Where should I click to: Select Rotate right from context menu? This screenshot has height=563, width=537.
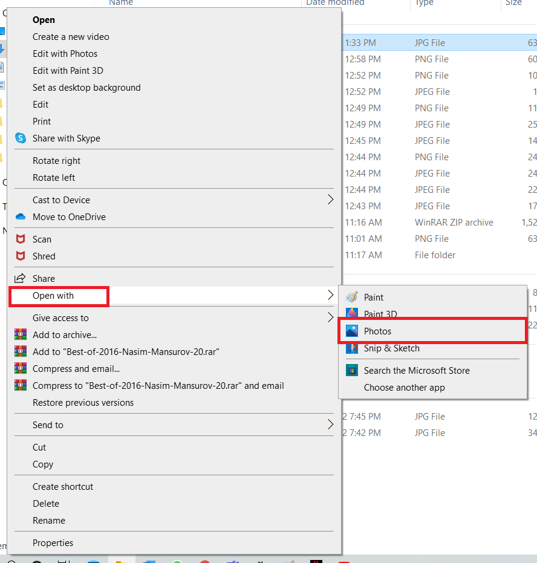coord(56,161)
